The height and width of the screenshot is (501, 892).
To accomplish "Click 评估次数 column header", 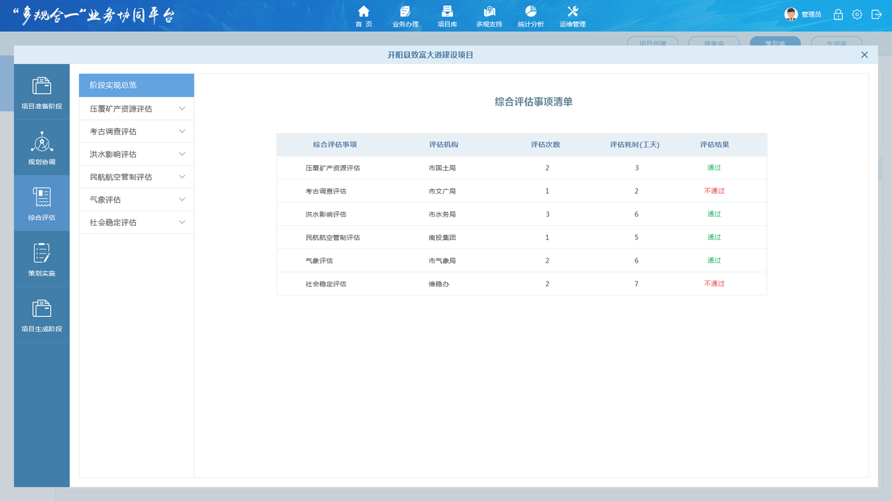I will (545, 145).
